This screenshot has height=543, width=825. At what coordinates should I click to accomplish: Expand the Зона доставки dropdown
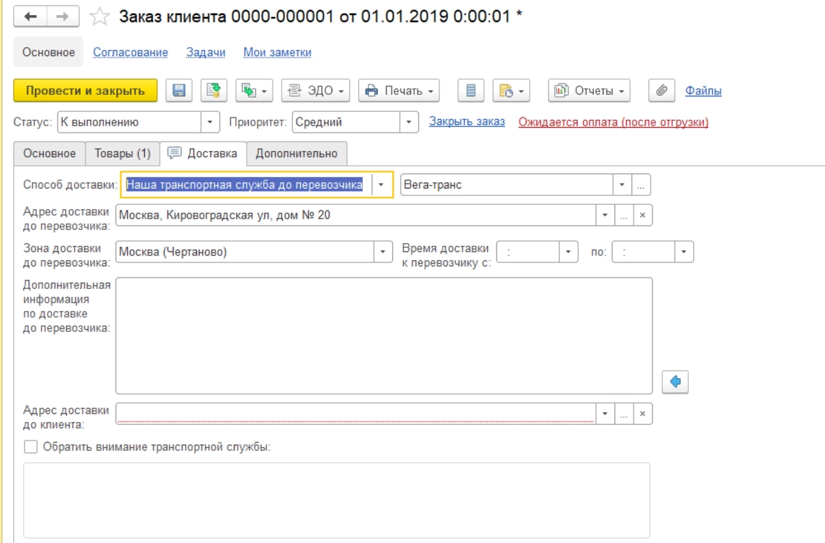click(x=383, y=252)
